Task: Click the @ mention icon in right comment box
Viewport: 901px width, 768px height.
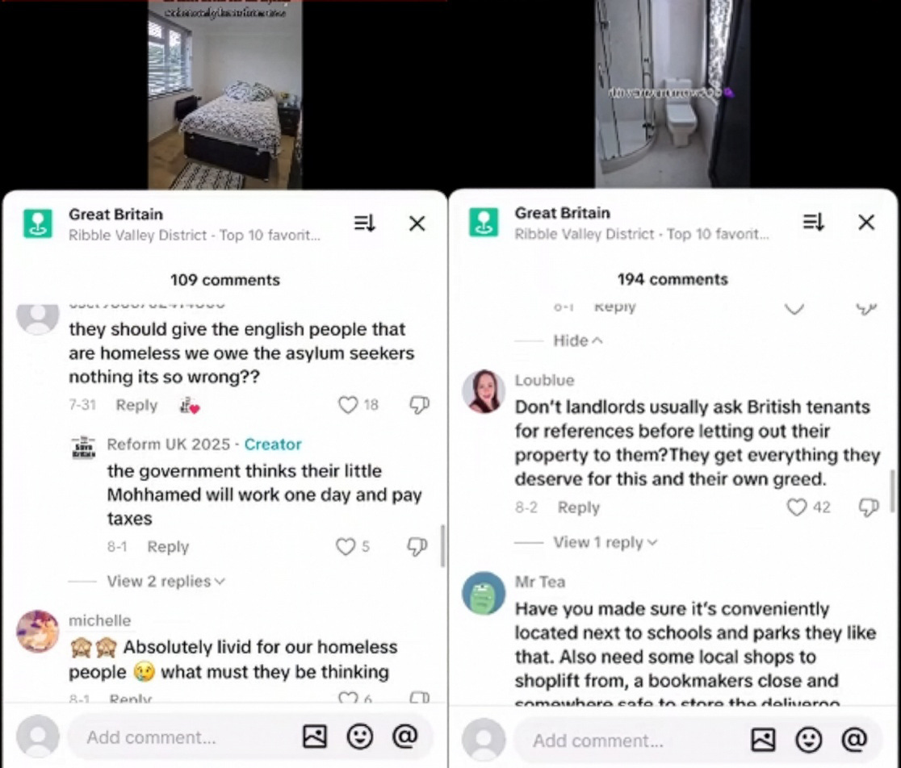Action: (x=854, y=739)
